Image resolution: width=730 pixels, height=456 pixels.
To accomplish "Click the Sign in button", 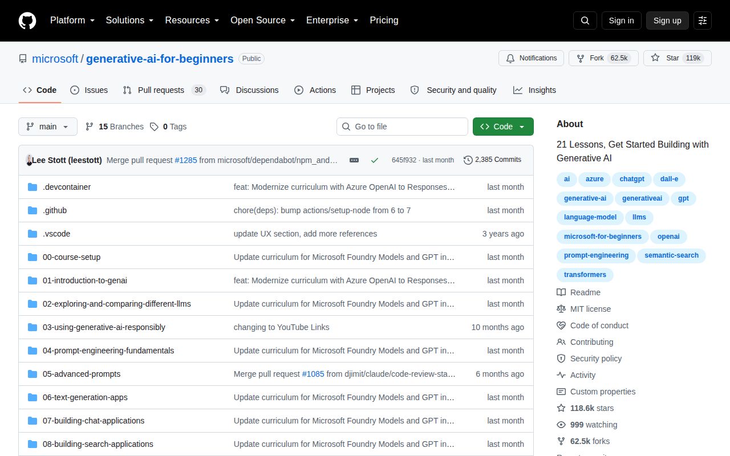I will pyautogui.click(x=621, y=21).
